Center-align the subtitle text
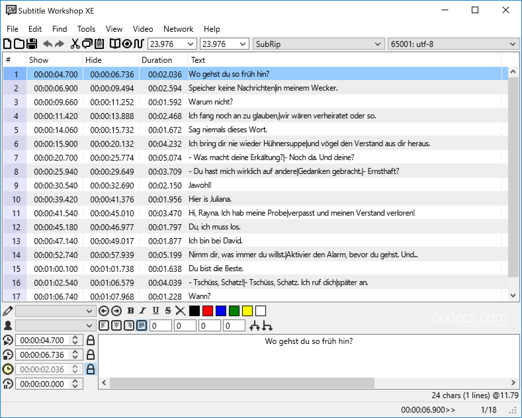 tap(116, 326)
